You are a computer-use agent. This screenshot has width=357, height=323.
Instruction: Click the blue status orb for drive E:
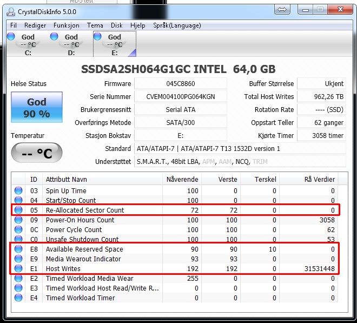[97, 36]
